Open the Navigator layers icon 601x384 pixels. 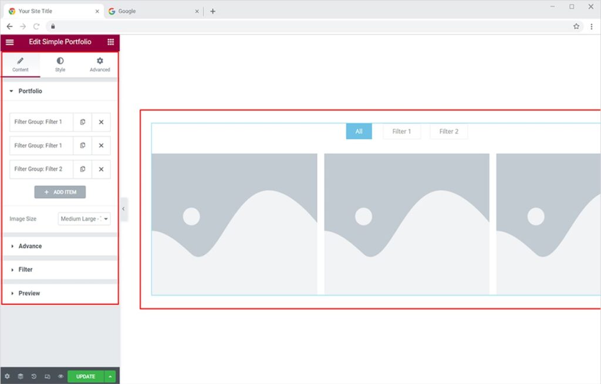[x=21, y=376]
